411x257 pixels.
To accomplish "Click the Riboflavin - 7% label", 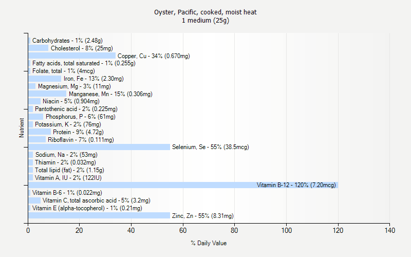I will pyautogui.click(x=81, y=140).
